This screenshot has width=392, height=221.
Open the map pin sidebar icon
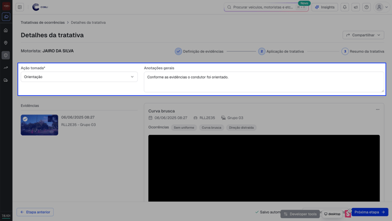6,43
